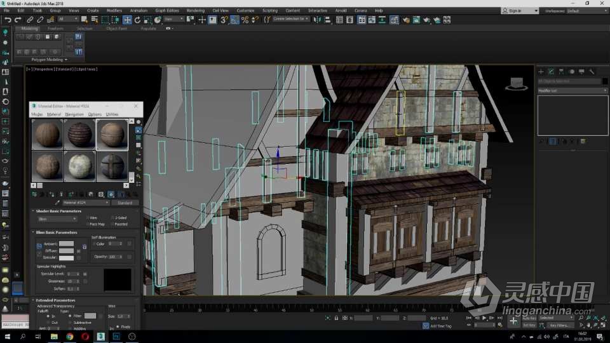Click the Auto Key button
The image size is (610, 343).
click(529, 318)
